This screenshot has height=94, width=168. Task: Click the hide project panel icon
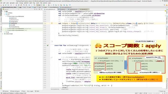coord(41,9)
